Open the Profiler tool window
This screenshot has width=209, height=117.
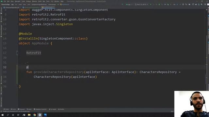(61, 109)
